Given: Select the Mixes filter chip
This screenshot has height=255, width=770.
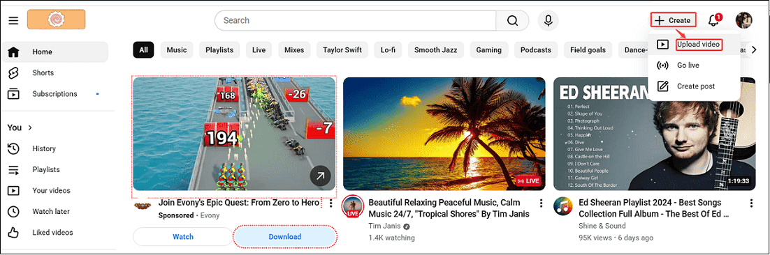Looking at the screenshot, I should coord(295,50).
